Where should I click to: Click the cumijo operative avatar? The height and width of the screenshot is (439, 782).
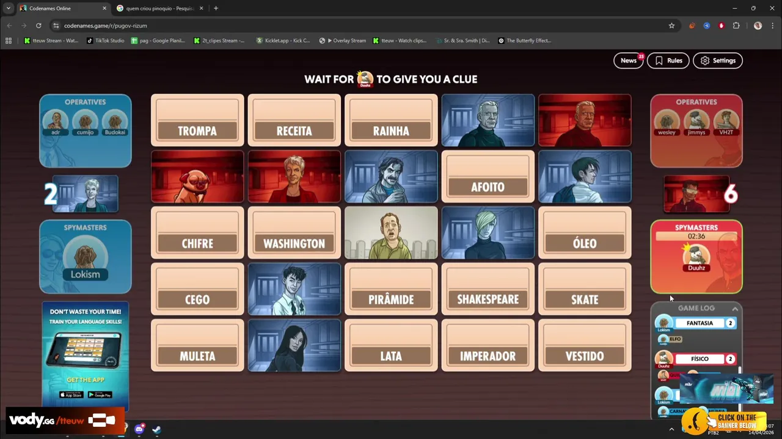86,121
